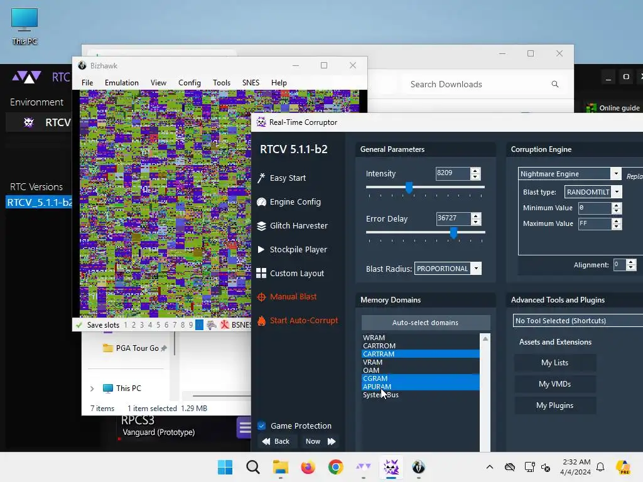Switch to the Bizhawk taskbar icon
This screenshot has width=643, height=482.
pos(418,467)
